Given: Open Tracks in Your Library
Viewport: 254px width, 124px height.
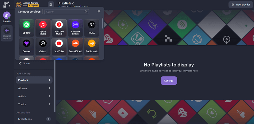Looking at the screenshot, I should (x=34, y=104).
